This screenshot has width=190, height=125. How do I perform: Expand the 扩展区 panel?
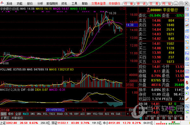pyautogui.click(x=5, y=118)
